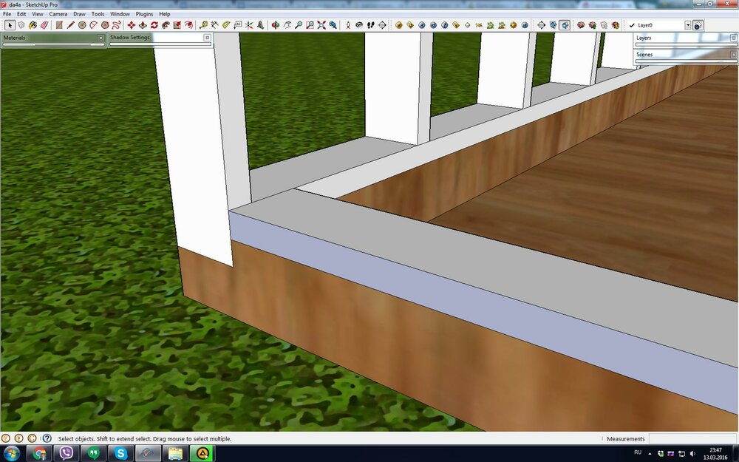Open Skype from the Windows taskbar
739x462 pixels.
pos(120,453)
